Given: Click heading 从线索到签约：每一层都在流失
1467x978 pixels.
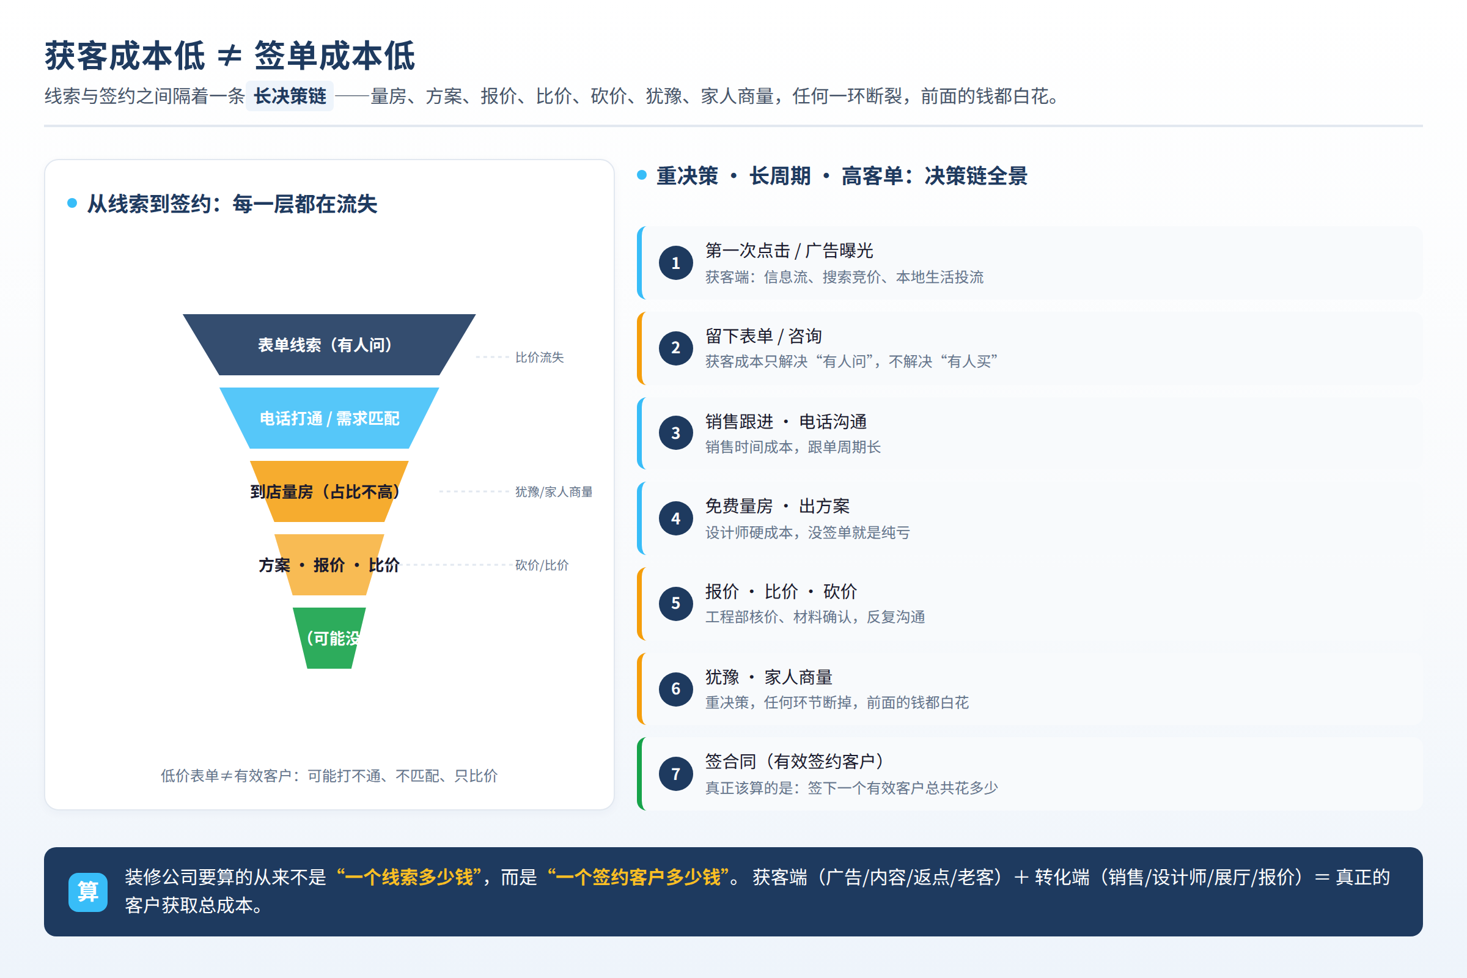Looking at the screenshot, I should 232,204.
